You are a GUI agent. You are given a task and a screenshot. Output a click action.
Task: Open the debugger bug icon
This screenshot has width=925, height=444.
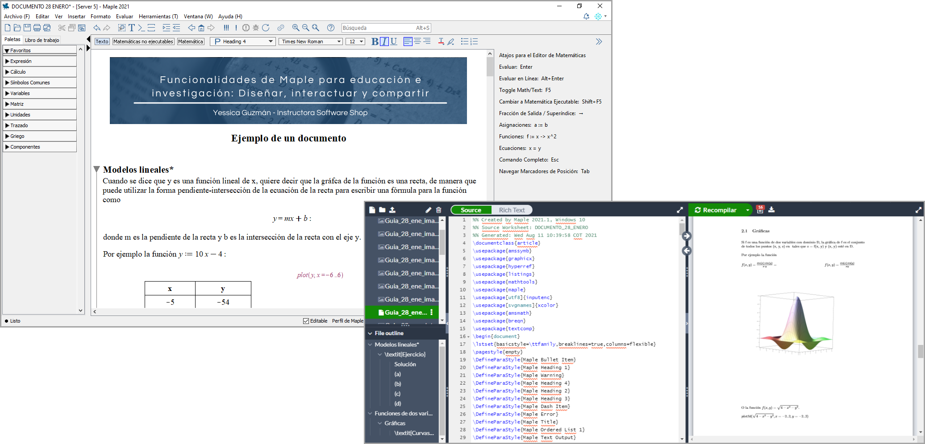256,28
